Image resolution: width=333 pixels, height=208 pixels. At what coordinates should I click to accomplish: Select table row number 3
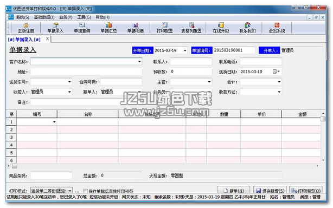point(11,137)
